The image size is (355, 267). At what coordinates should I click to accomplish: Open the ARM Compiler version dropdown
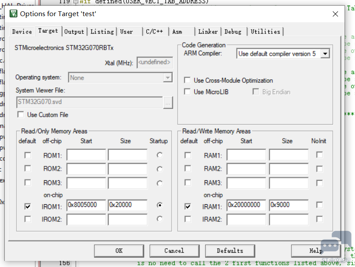pos(325,54)
